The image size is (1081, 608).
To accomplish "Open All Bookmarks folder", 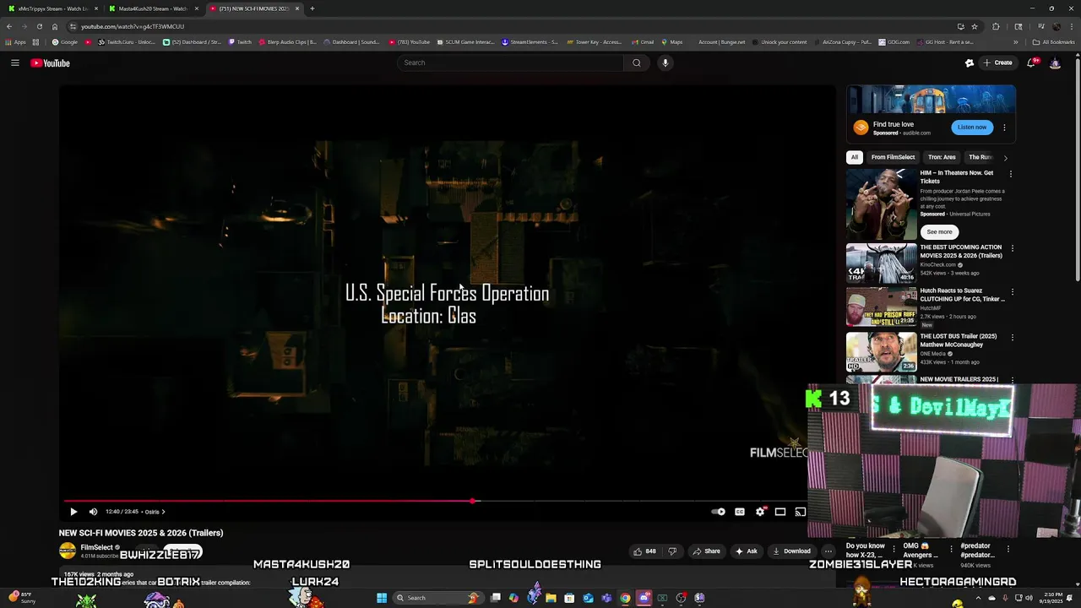I will [1053, 42].
